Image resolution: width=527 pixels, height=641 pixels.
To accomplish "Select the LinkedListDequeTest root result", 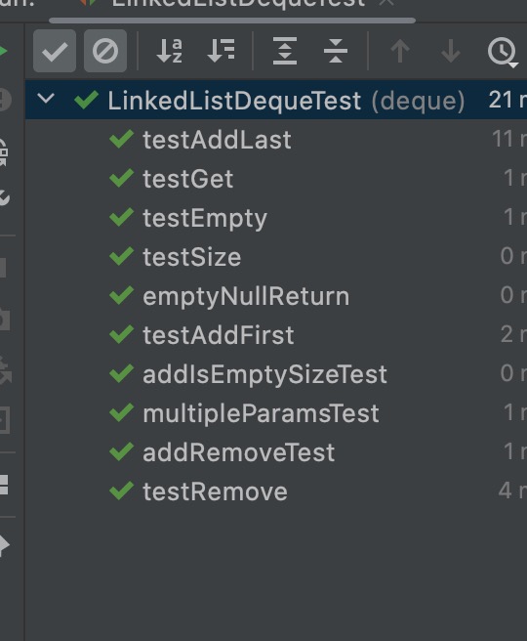I will tap(276, 100).
